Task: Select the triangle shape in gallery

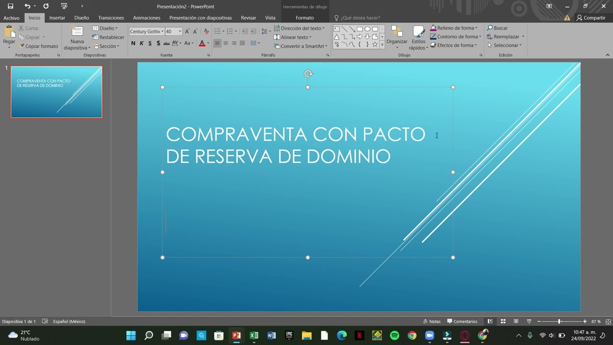Action: [x=337, y=36]
